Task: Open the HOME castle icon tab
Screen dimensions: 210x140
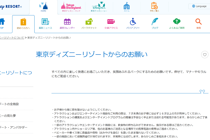Action: pos(43,7)
